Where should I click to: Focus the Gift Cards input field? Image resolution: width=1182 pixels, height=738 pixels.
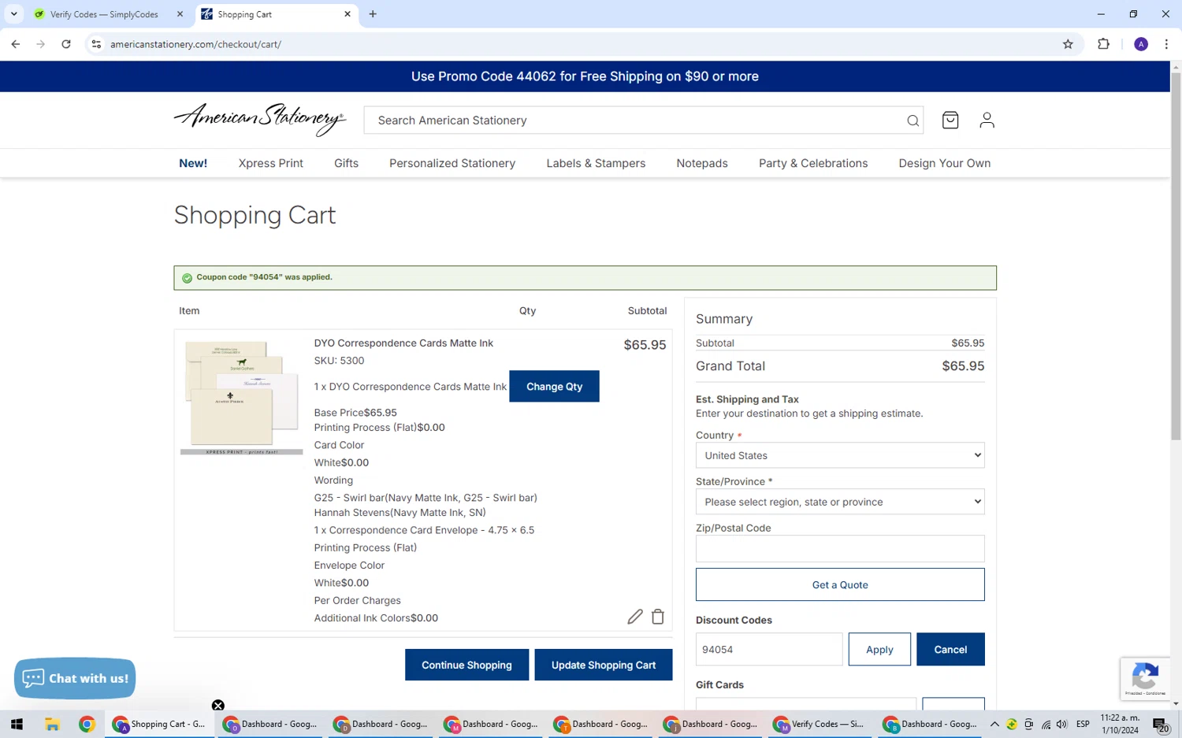805,703
